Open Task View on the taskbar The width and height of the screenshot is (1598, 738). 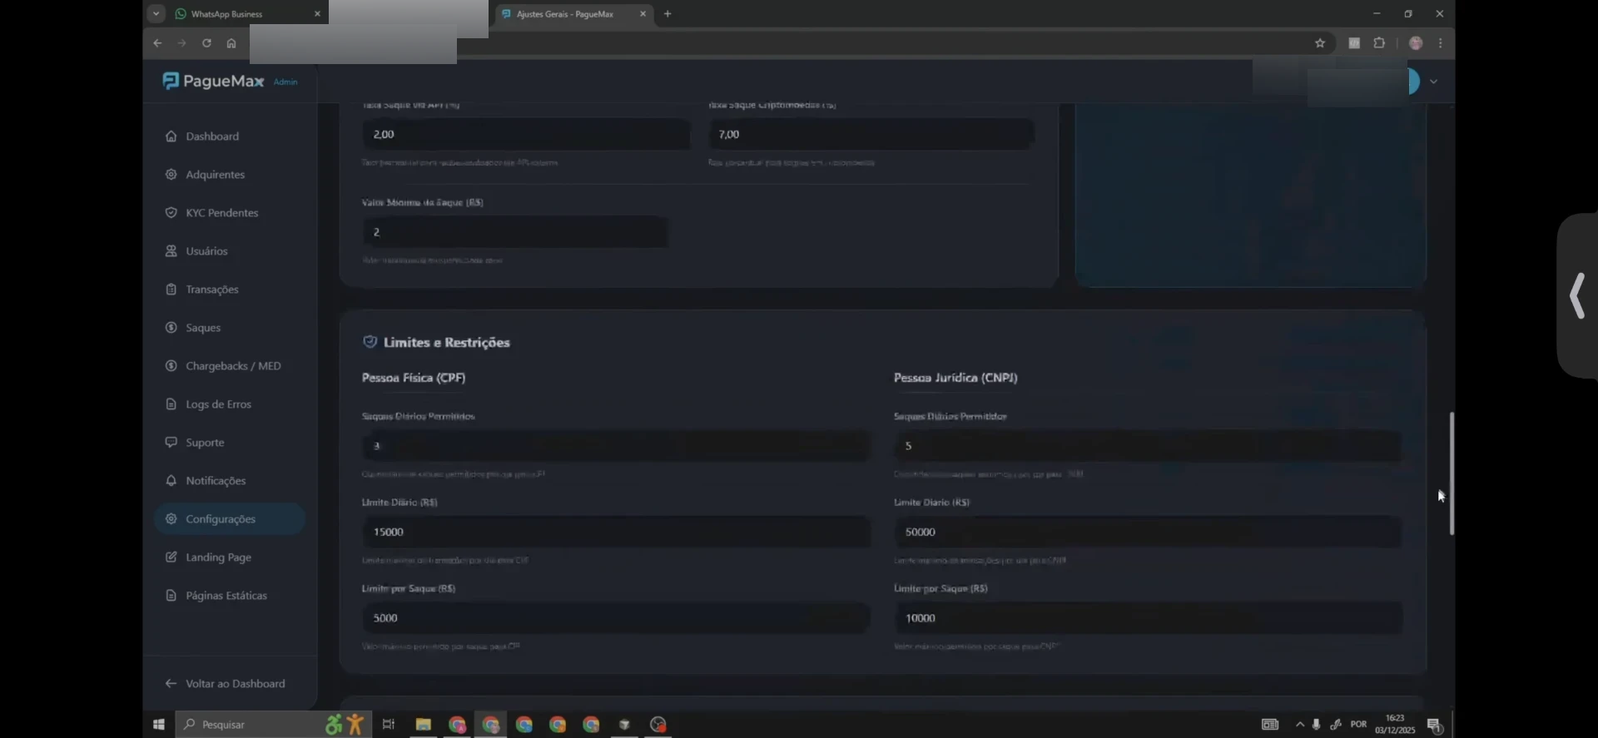(x=388, y=725)
